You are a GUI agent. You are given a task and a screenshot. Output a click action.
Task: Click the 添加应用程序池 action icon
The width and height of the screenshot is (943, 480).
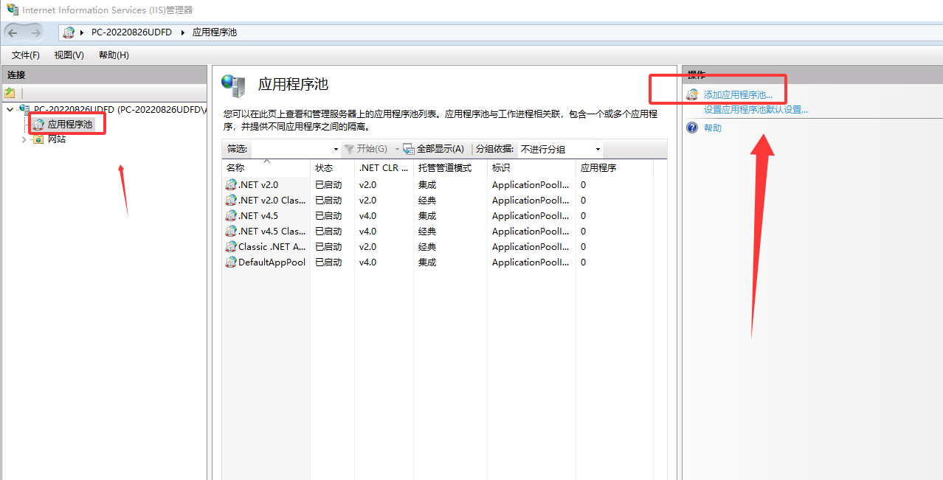tap(692, 94)
